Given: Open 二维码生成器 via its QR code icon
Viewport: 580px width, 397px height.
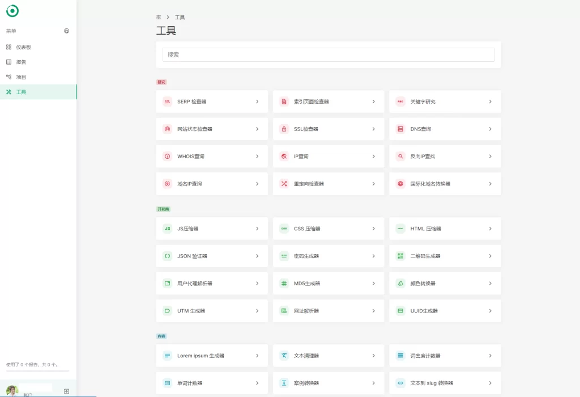Looking at the screenshot, I should pos(400,256).
